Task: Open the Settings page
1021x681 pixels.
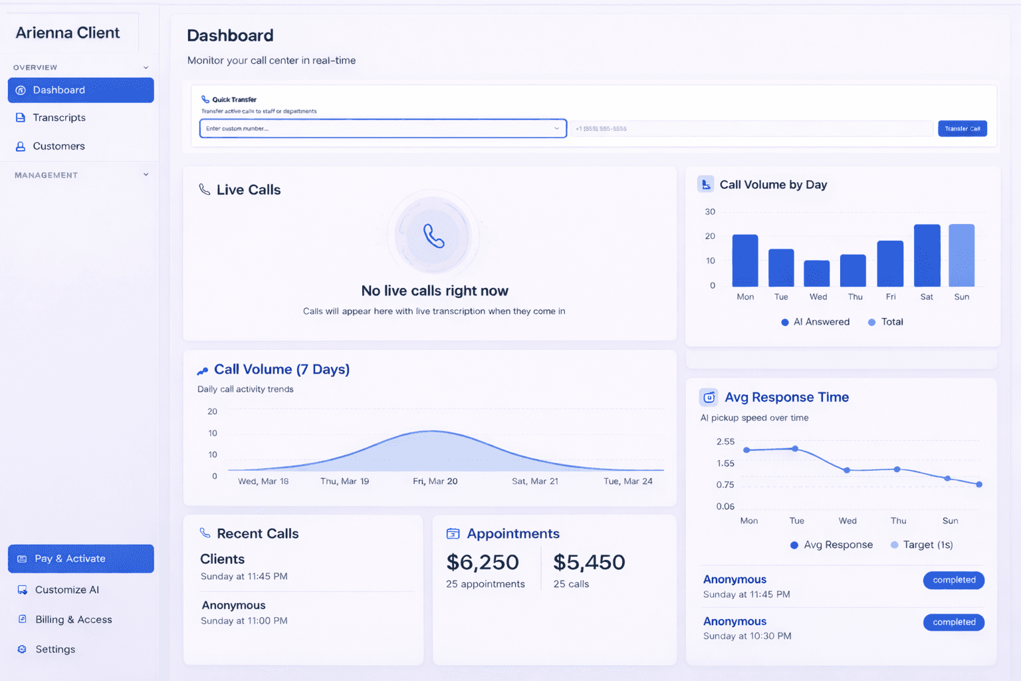Action: tap(56, 649)
